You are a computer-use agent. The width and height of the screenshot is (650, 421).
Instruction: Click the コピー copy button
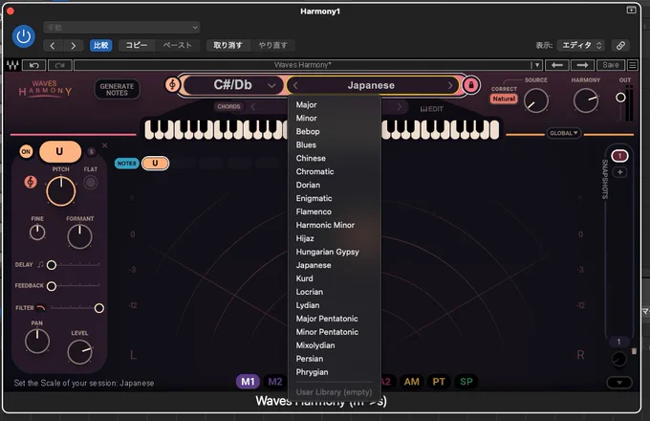pyautogui.click(x=137, y=45)
